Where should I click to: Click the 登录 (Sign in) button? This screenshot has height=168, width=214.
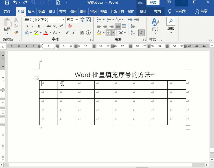pos(153,3)
